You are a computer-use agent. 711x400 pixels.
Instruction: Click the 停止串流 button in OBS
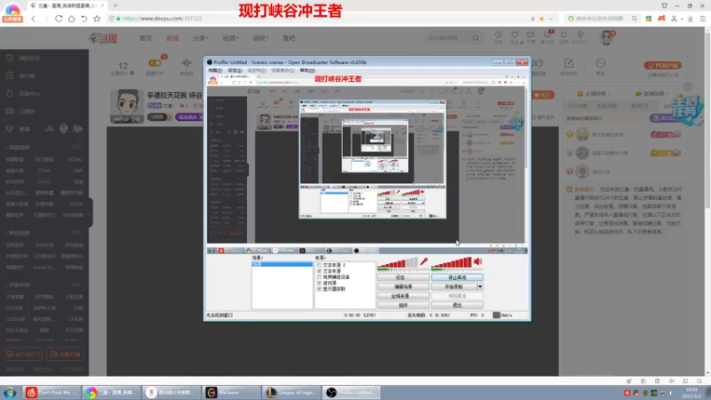[457, 277]
